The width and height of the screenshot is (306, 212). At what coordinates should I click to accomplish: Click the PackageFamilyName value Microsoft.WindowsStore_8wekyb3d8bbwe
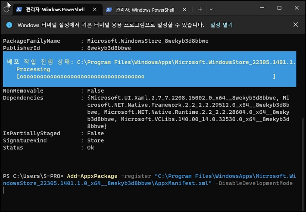(148, 41)
